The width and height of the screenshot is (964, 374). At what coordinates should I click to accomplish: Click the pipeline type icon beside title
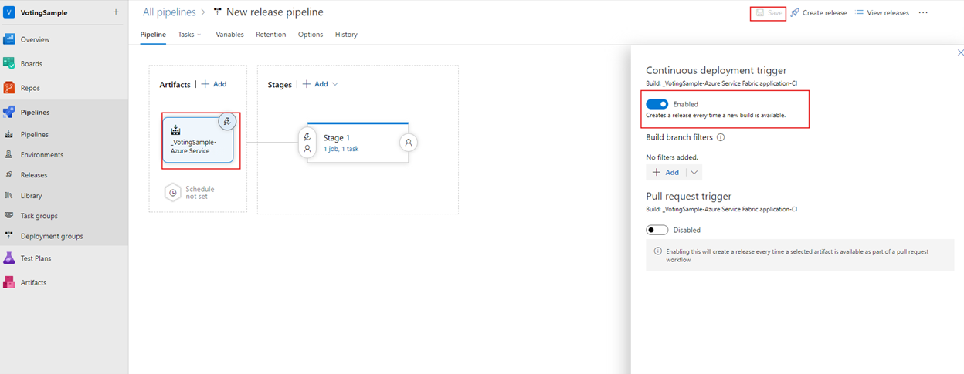pos(218,12)
